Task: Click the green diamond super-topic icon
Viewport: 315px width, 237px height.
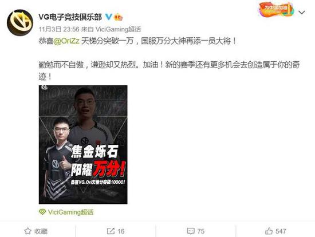Action: tap(42, 212)
